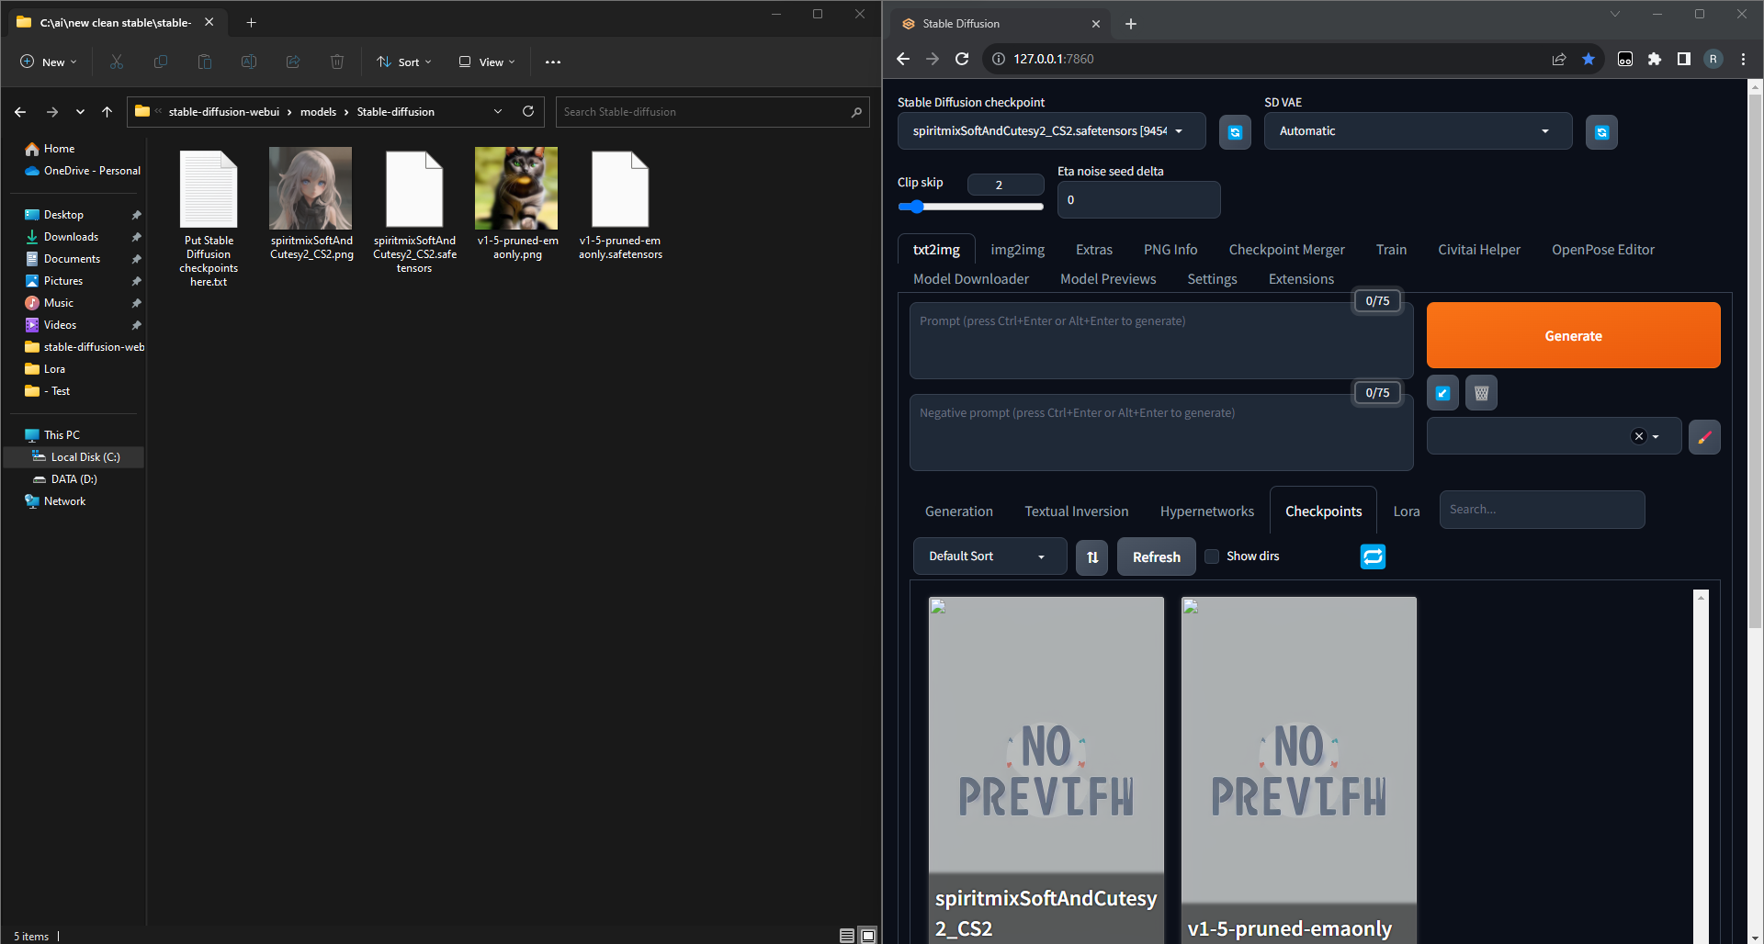
Task: Click the Generate button
Action: [1572, 335]
